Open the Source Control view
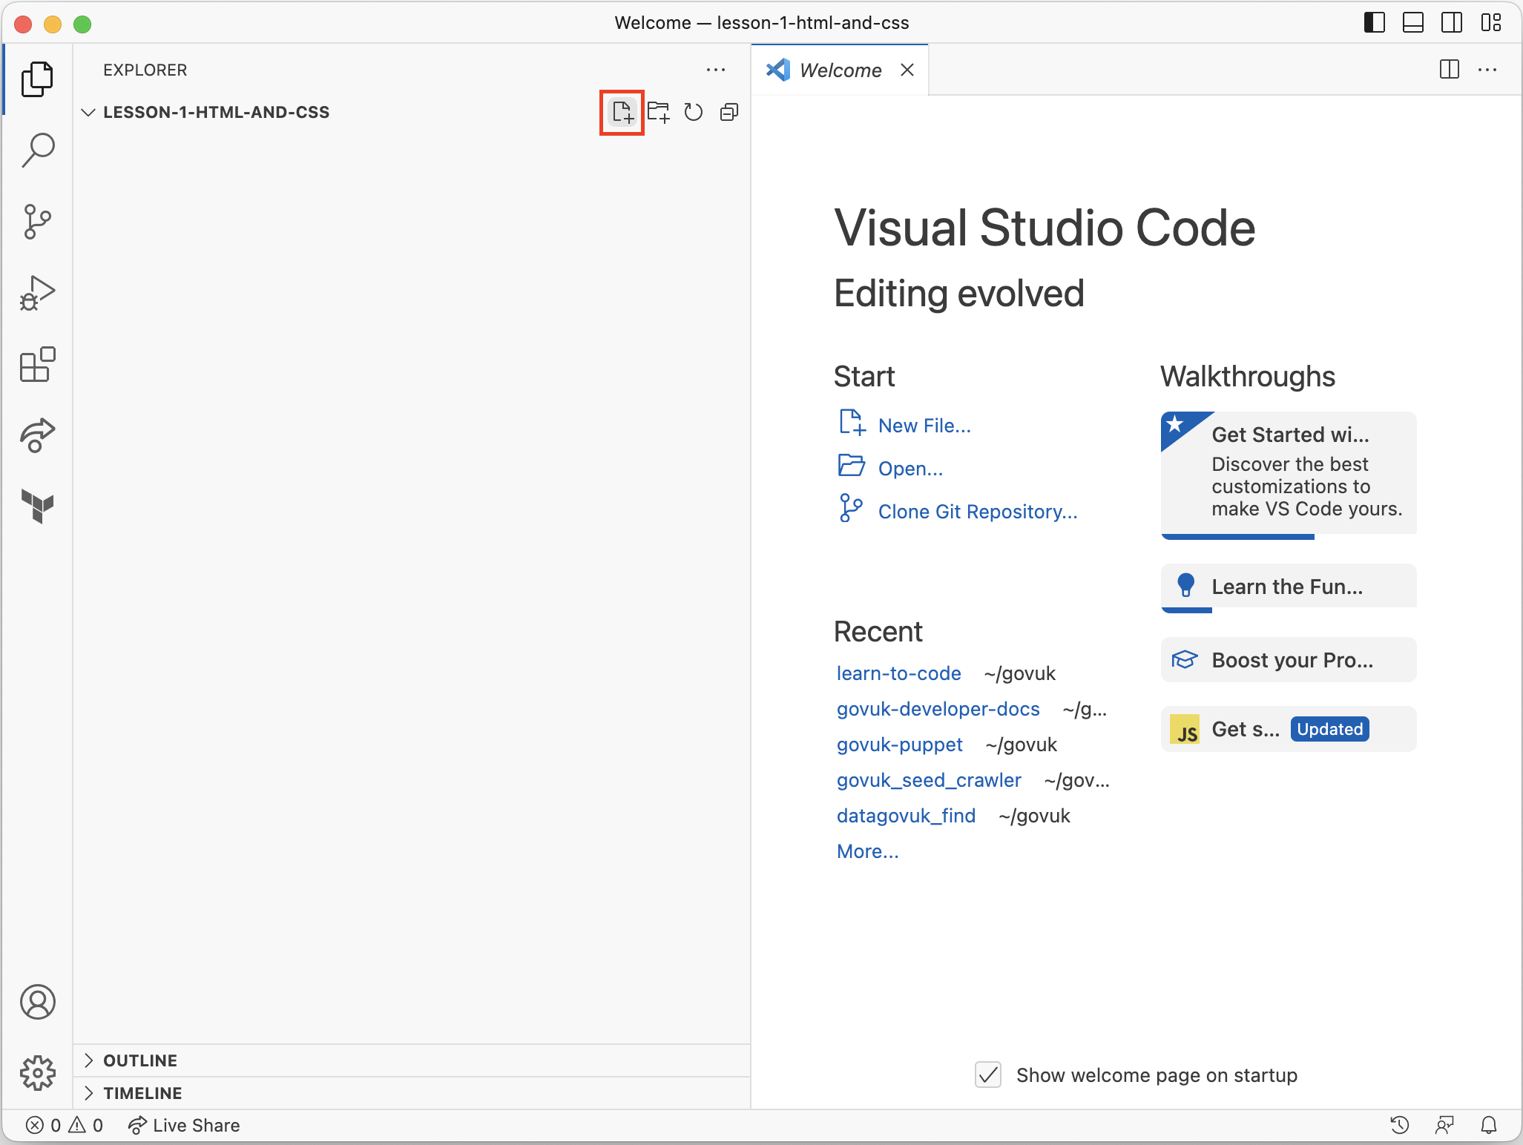The image size is (1523, 1145). point(37,222)
